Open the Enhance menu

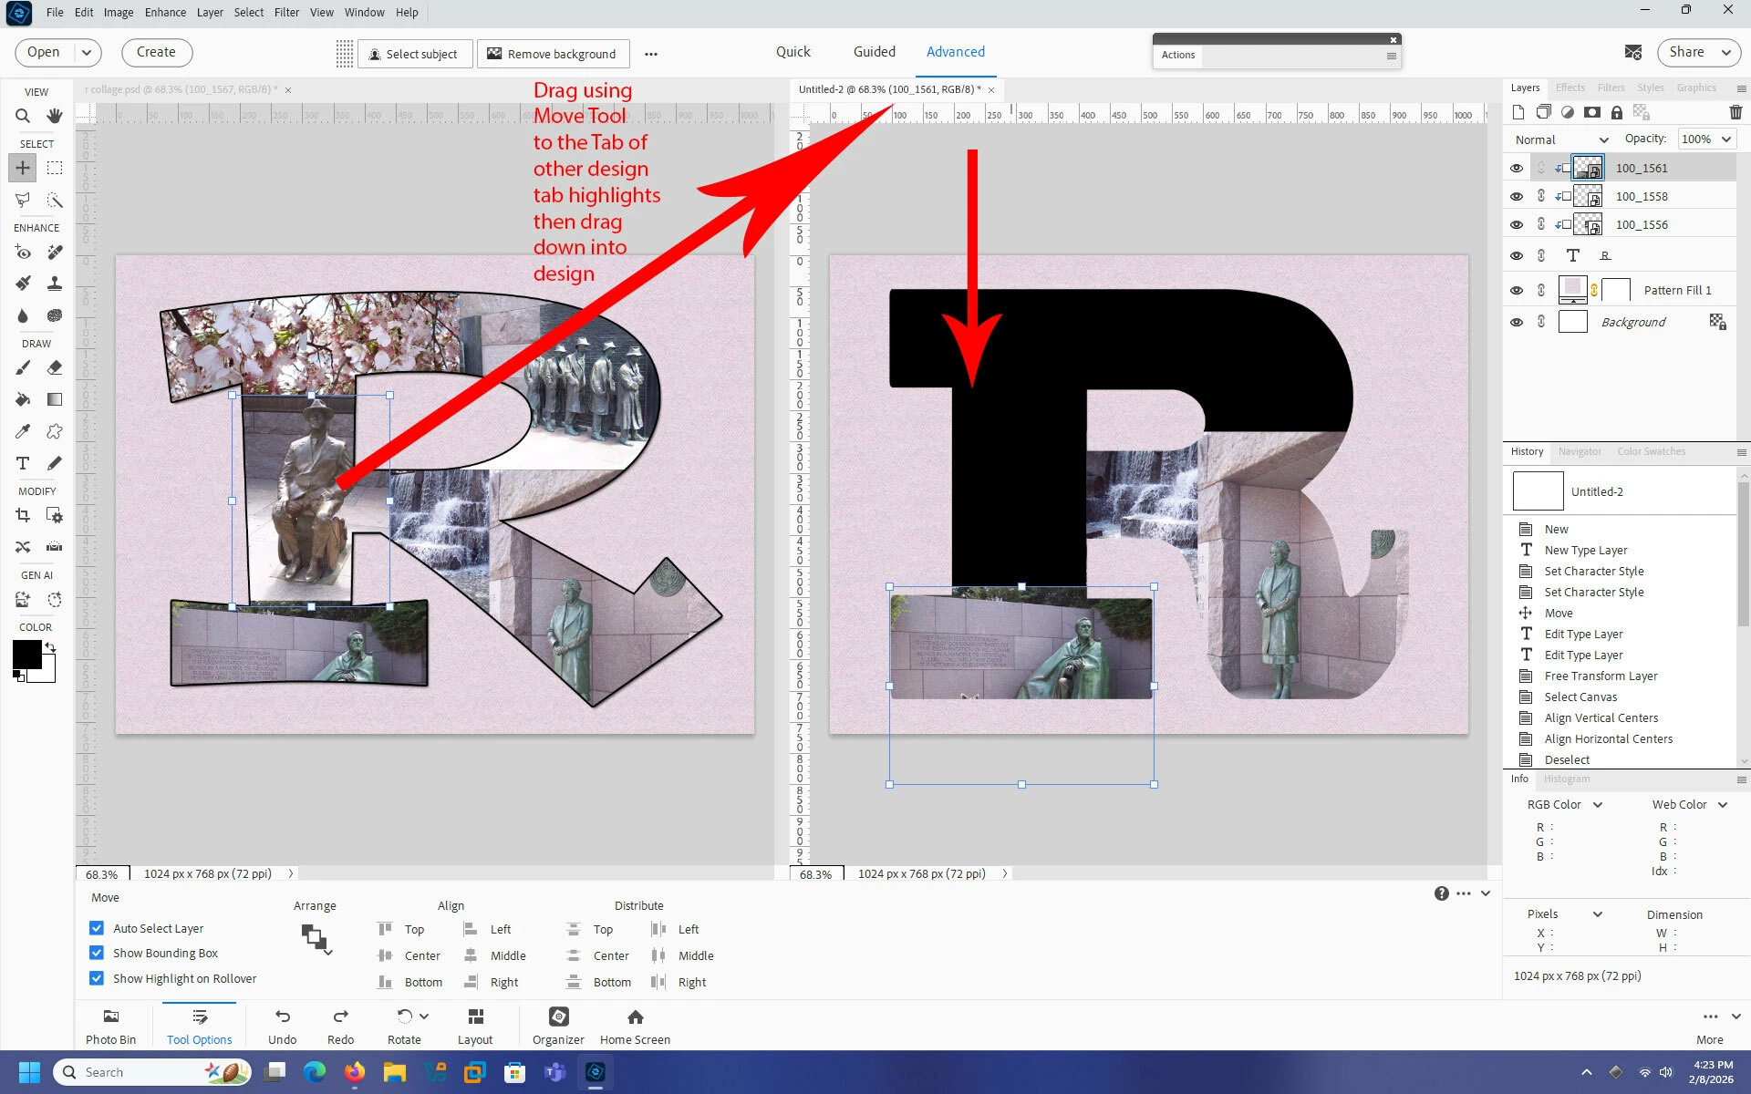pyautogui.click(x=165, y=12)
